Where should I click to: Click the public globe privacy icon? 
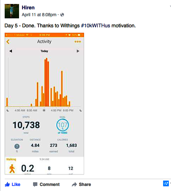click(x=62, y=15)
